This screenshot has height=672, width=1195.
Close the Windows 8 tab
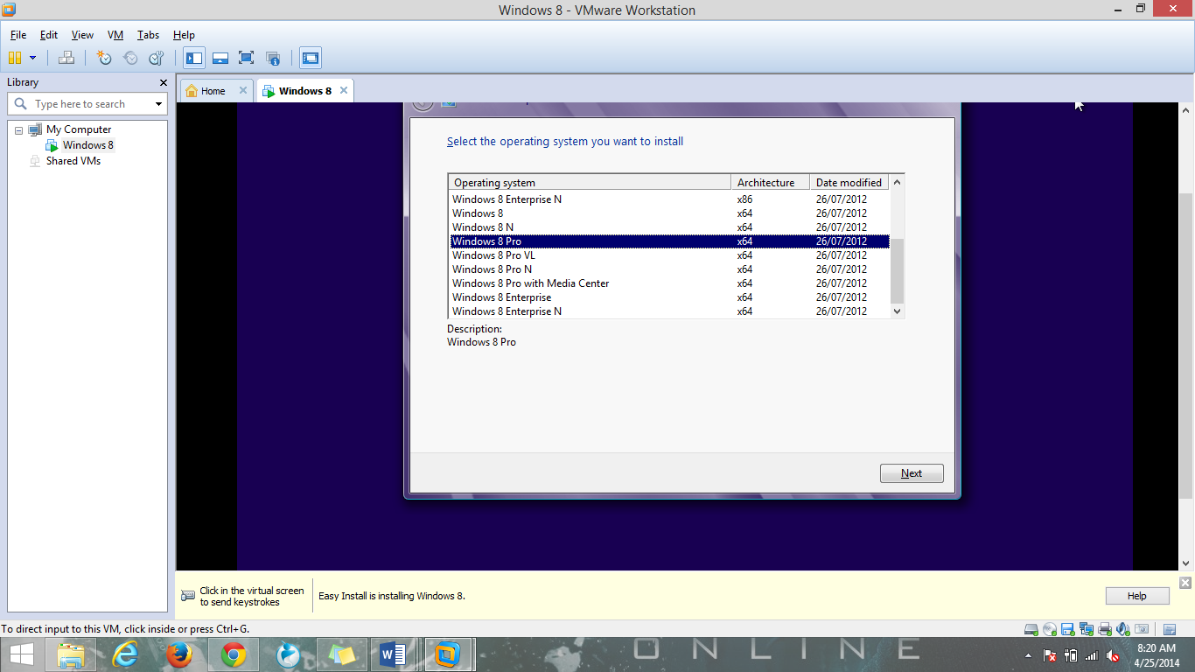click(344, 90)
